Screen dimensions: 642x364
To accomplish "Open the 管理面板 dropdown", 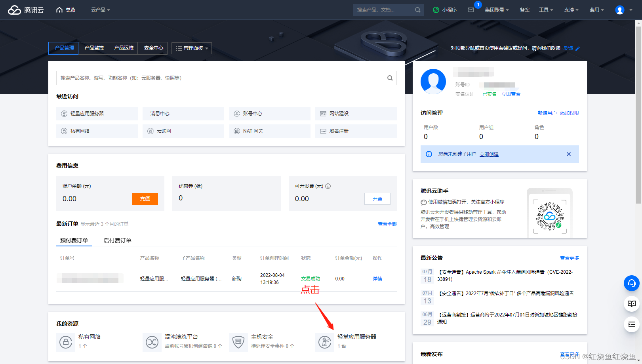I will click(x=192, y=48).
